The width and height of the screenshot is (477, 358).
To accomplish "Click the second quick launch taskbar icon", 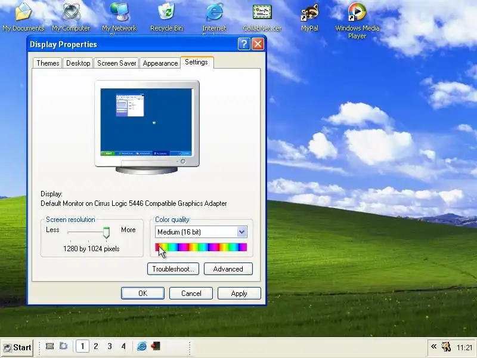I will point(63,346).
